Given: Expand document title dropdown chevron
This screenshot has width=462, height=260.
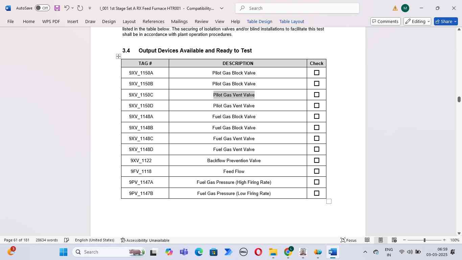Looking at the screenshot, I should click(x=222, y=8).
